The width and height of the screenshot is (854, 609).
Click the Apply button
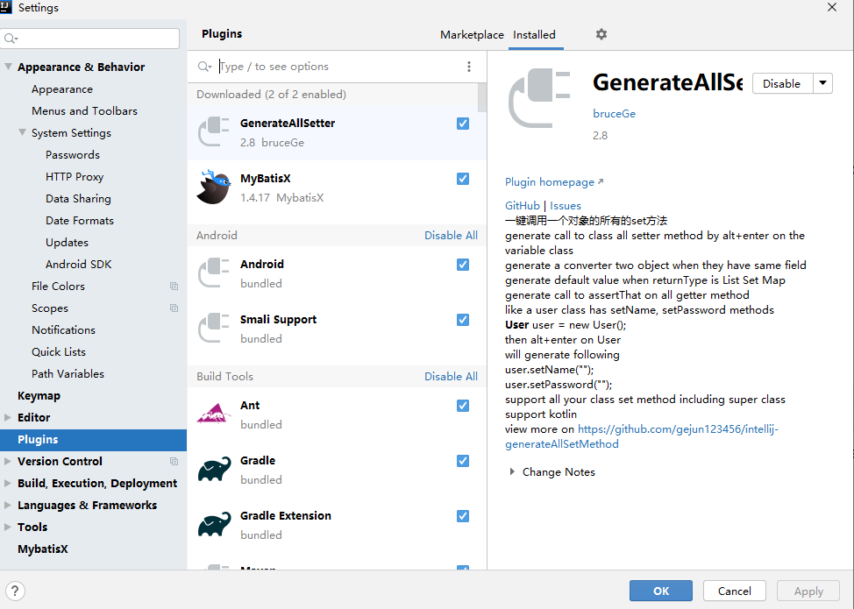tap(808, 591)
